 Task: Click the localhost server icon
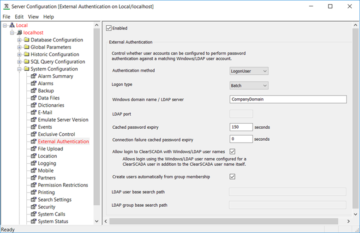tap(19, 33)
